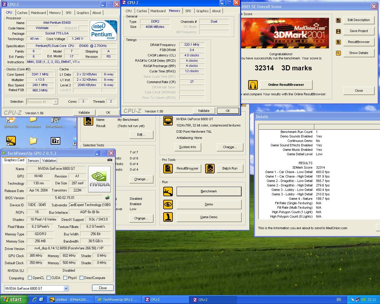Click the Demo eye icon
The image size is (380, 304).
(168, 204)
